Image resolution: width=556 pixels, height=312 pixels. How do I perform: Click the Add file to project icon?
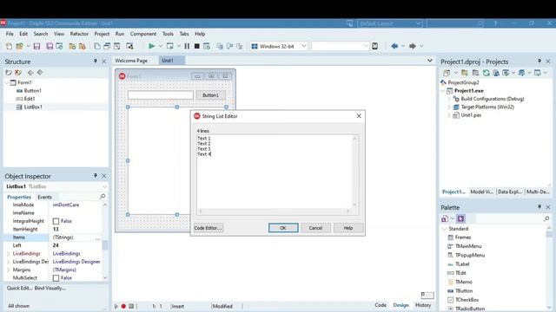pos(72,46)
